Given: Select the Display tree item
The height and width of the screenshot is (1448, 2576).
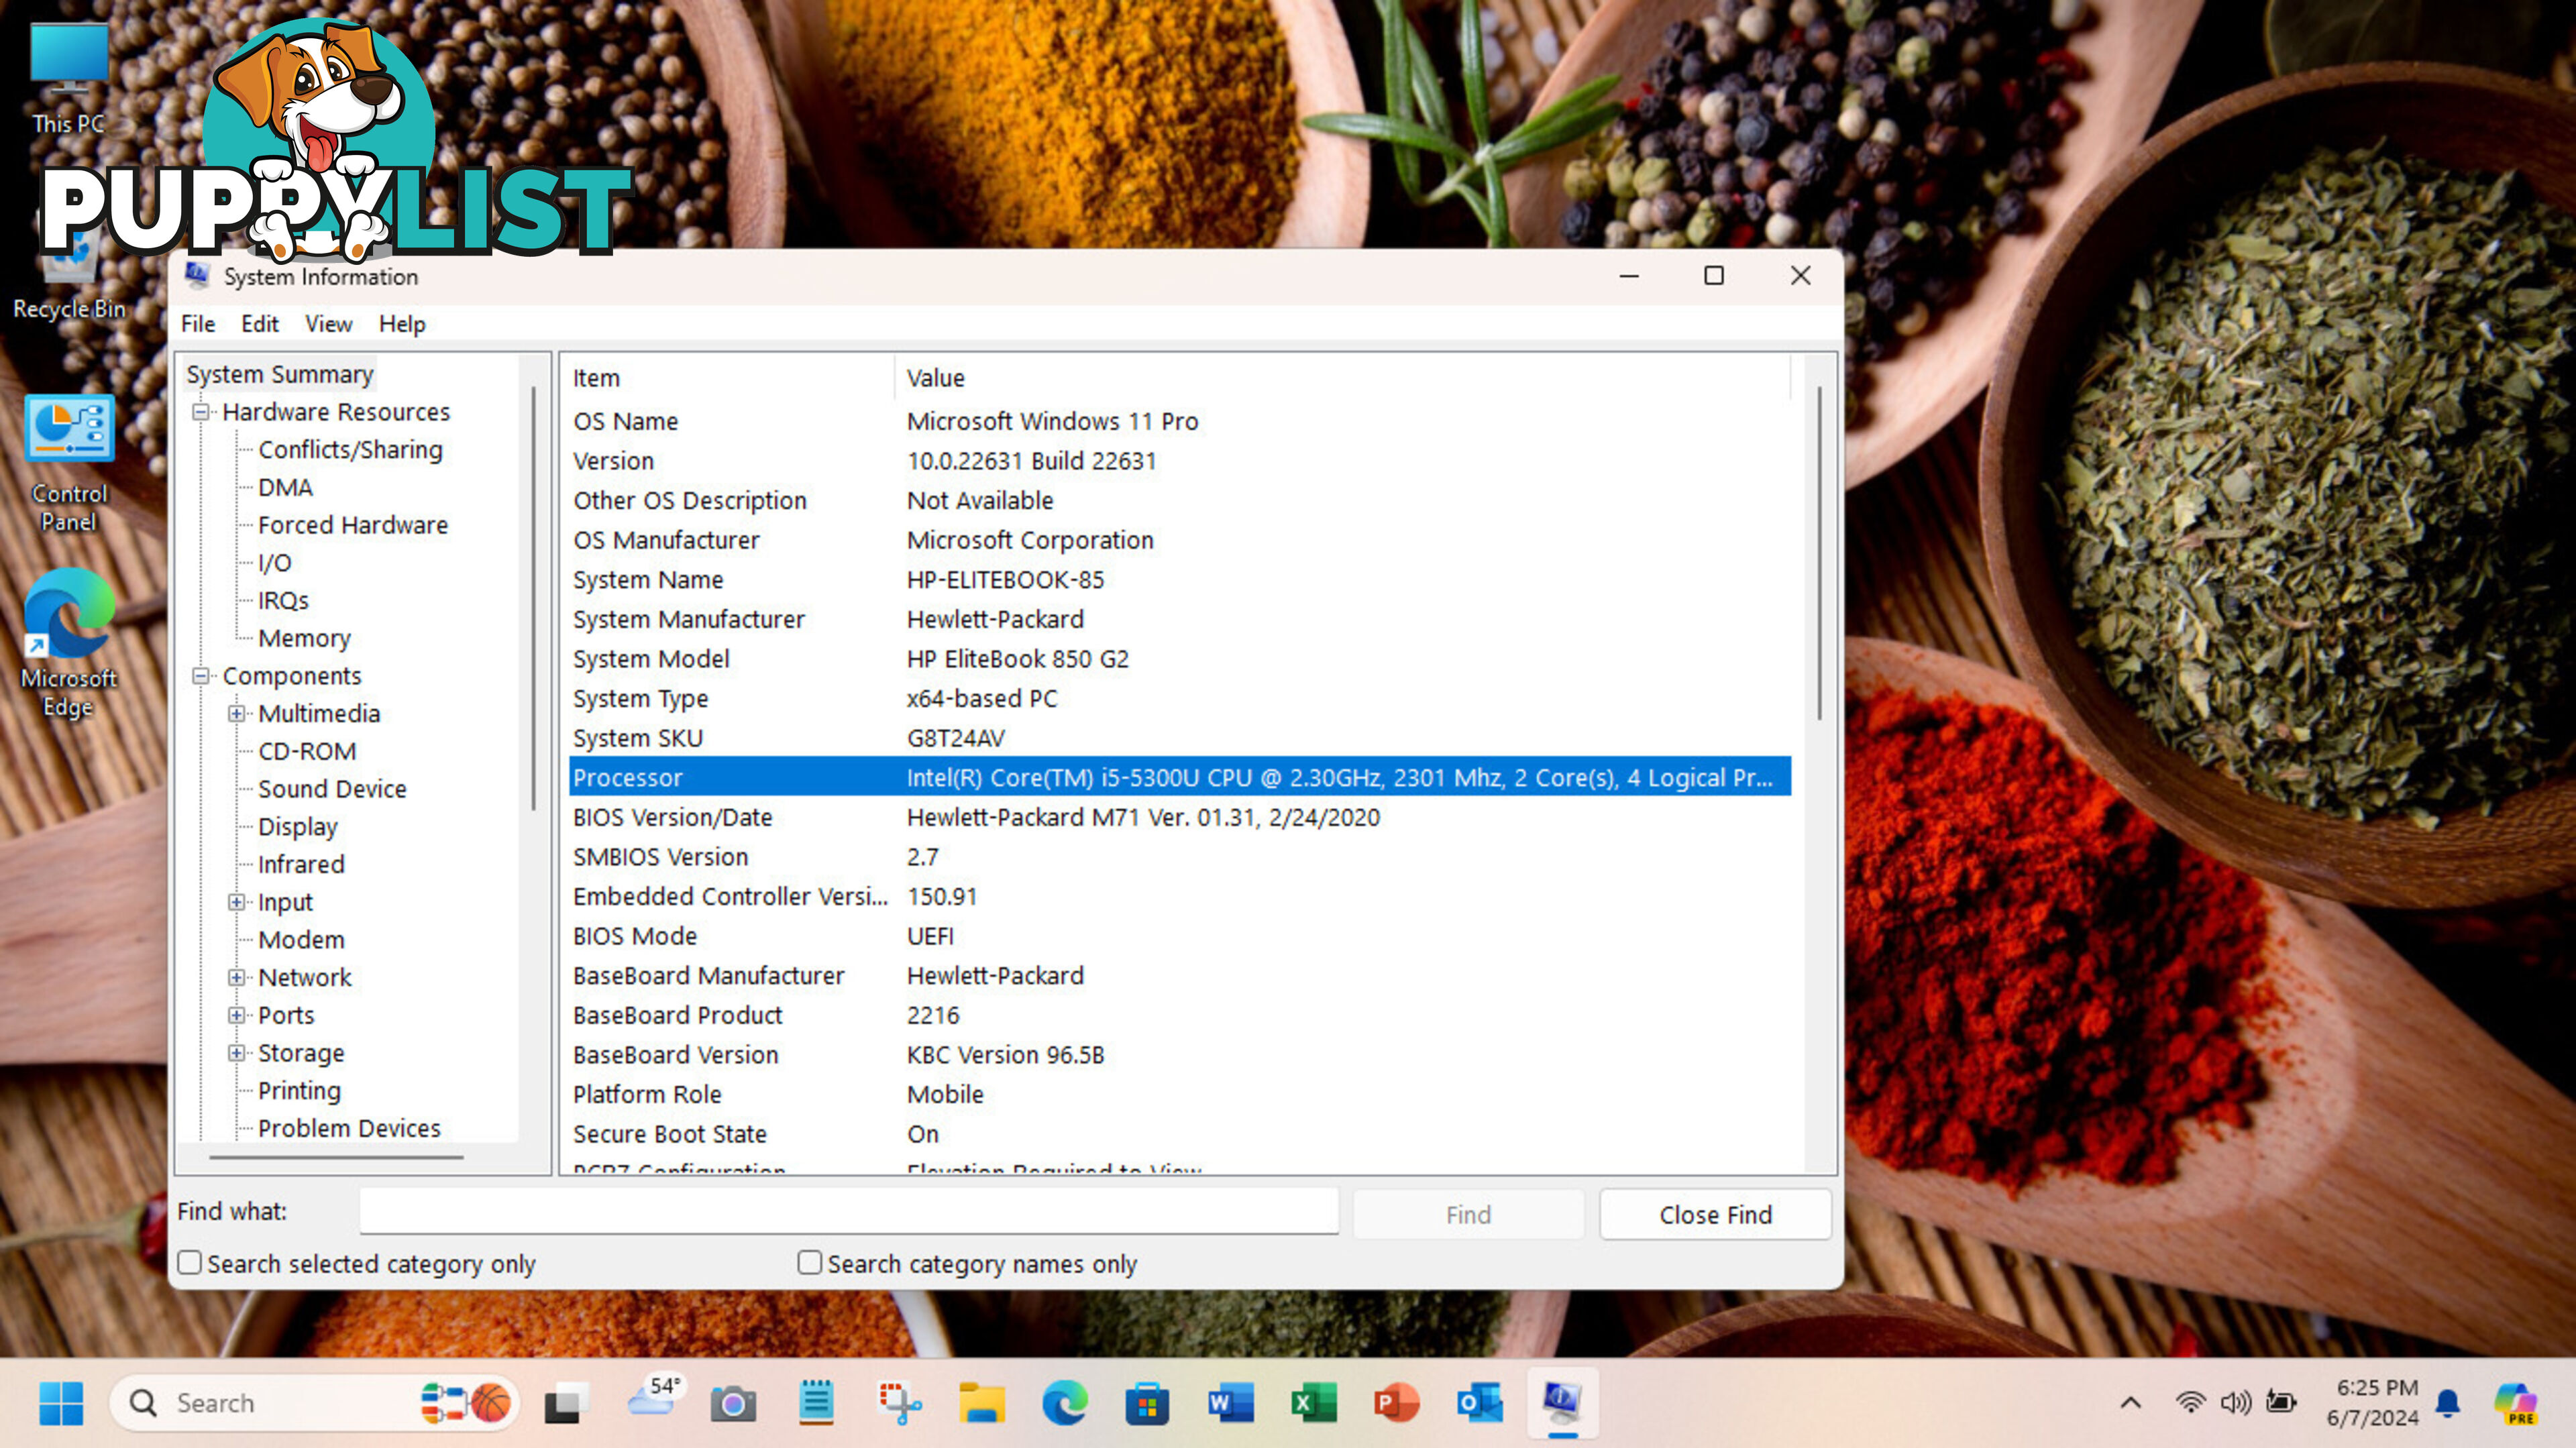Looking at the screenshot, I should pos(298,827).
